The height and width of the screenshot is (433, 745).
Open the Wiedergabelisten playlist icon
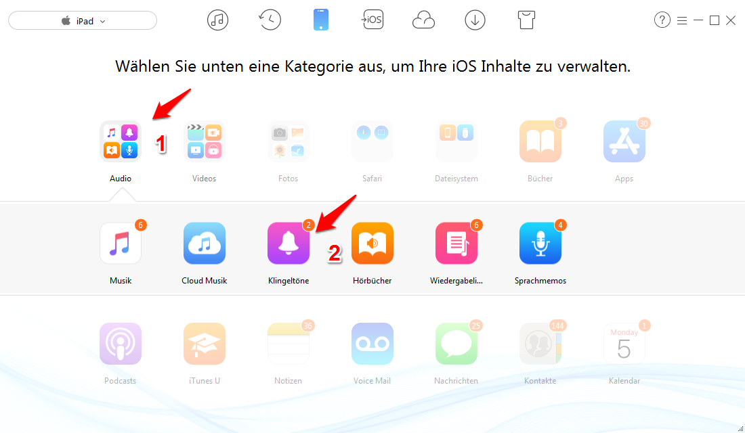coord(456,243)
